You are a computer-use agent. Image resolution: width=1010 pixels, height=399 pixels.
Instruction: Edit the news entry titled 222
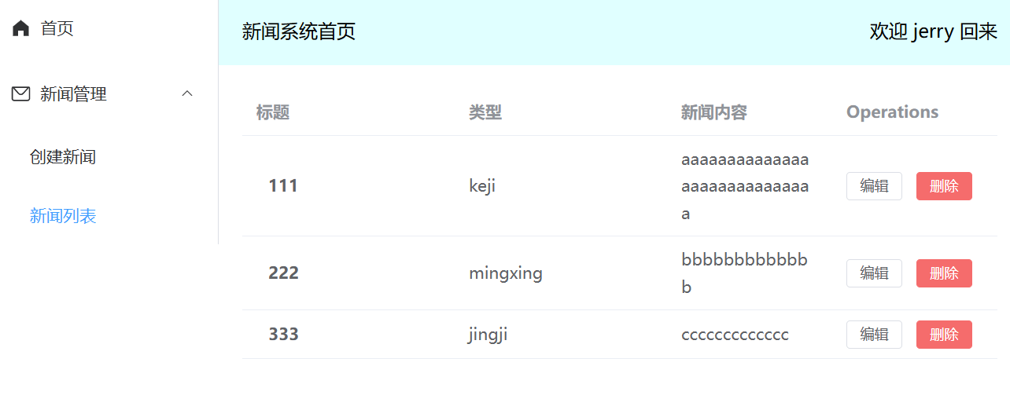874,273
